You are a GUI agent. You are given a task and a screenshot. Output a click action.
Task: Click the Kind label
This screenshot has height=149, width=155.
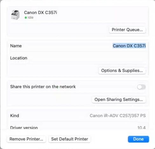click(15, 115)
